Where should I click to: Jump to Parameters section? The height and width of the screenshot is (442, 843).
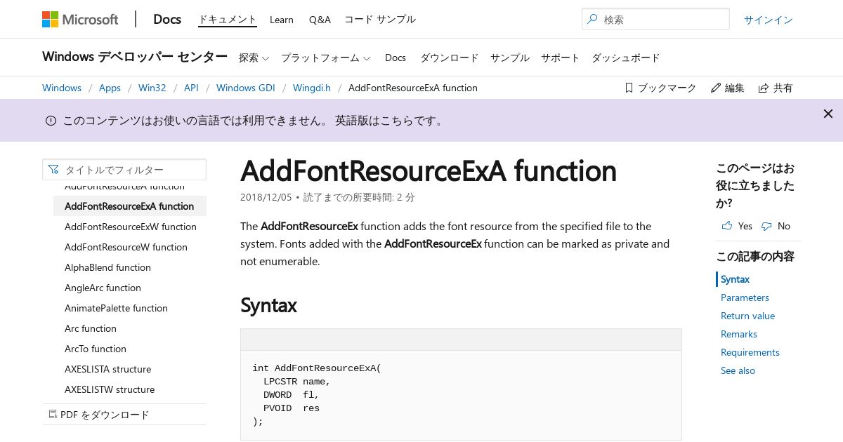coord(745,297)
